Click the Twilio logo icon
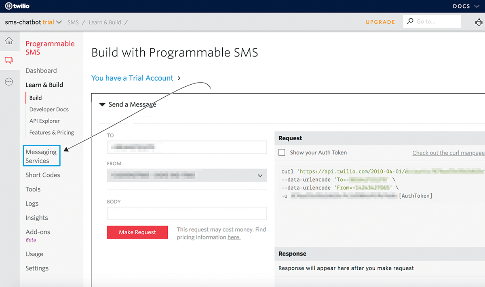Image resolution: width=485 pixels, height=287 pixels. pos(8,6)
